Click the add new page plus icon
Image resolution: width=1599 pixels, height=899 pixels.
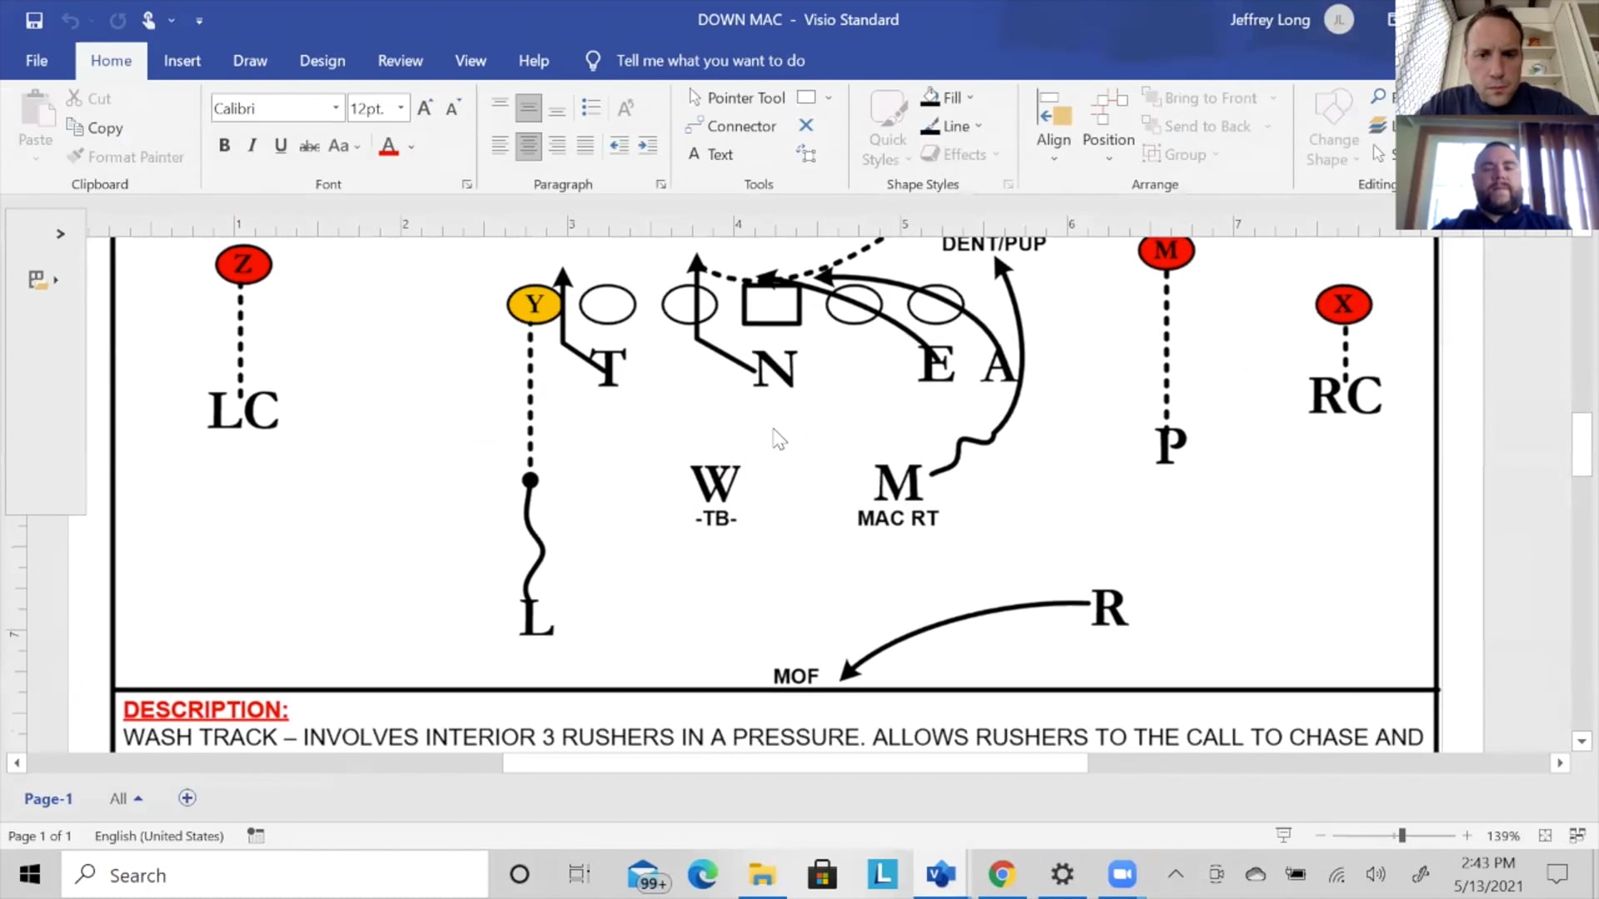pos(187,798)
